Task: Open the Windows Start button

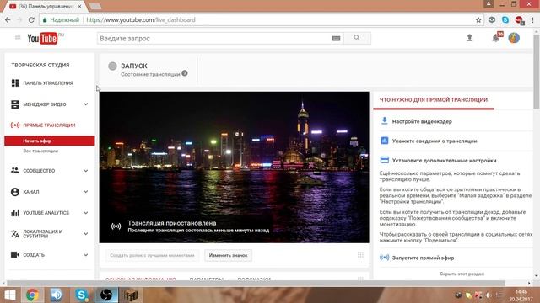Action: [9, 295]
